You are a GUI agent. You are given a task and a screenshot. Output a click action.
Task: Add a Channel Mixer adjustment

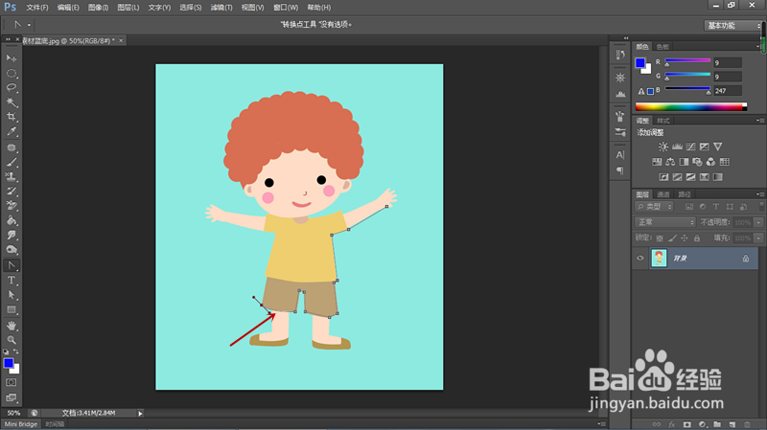tap(710, 162)
